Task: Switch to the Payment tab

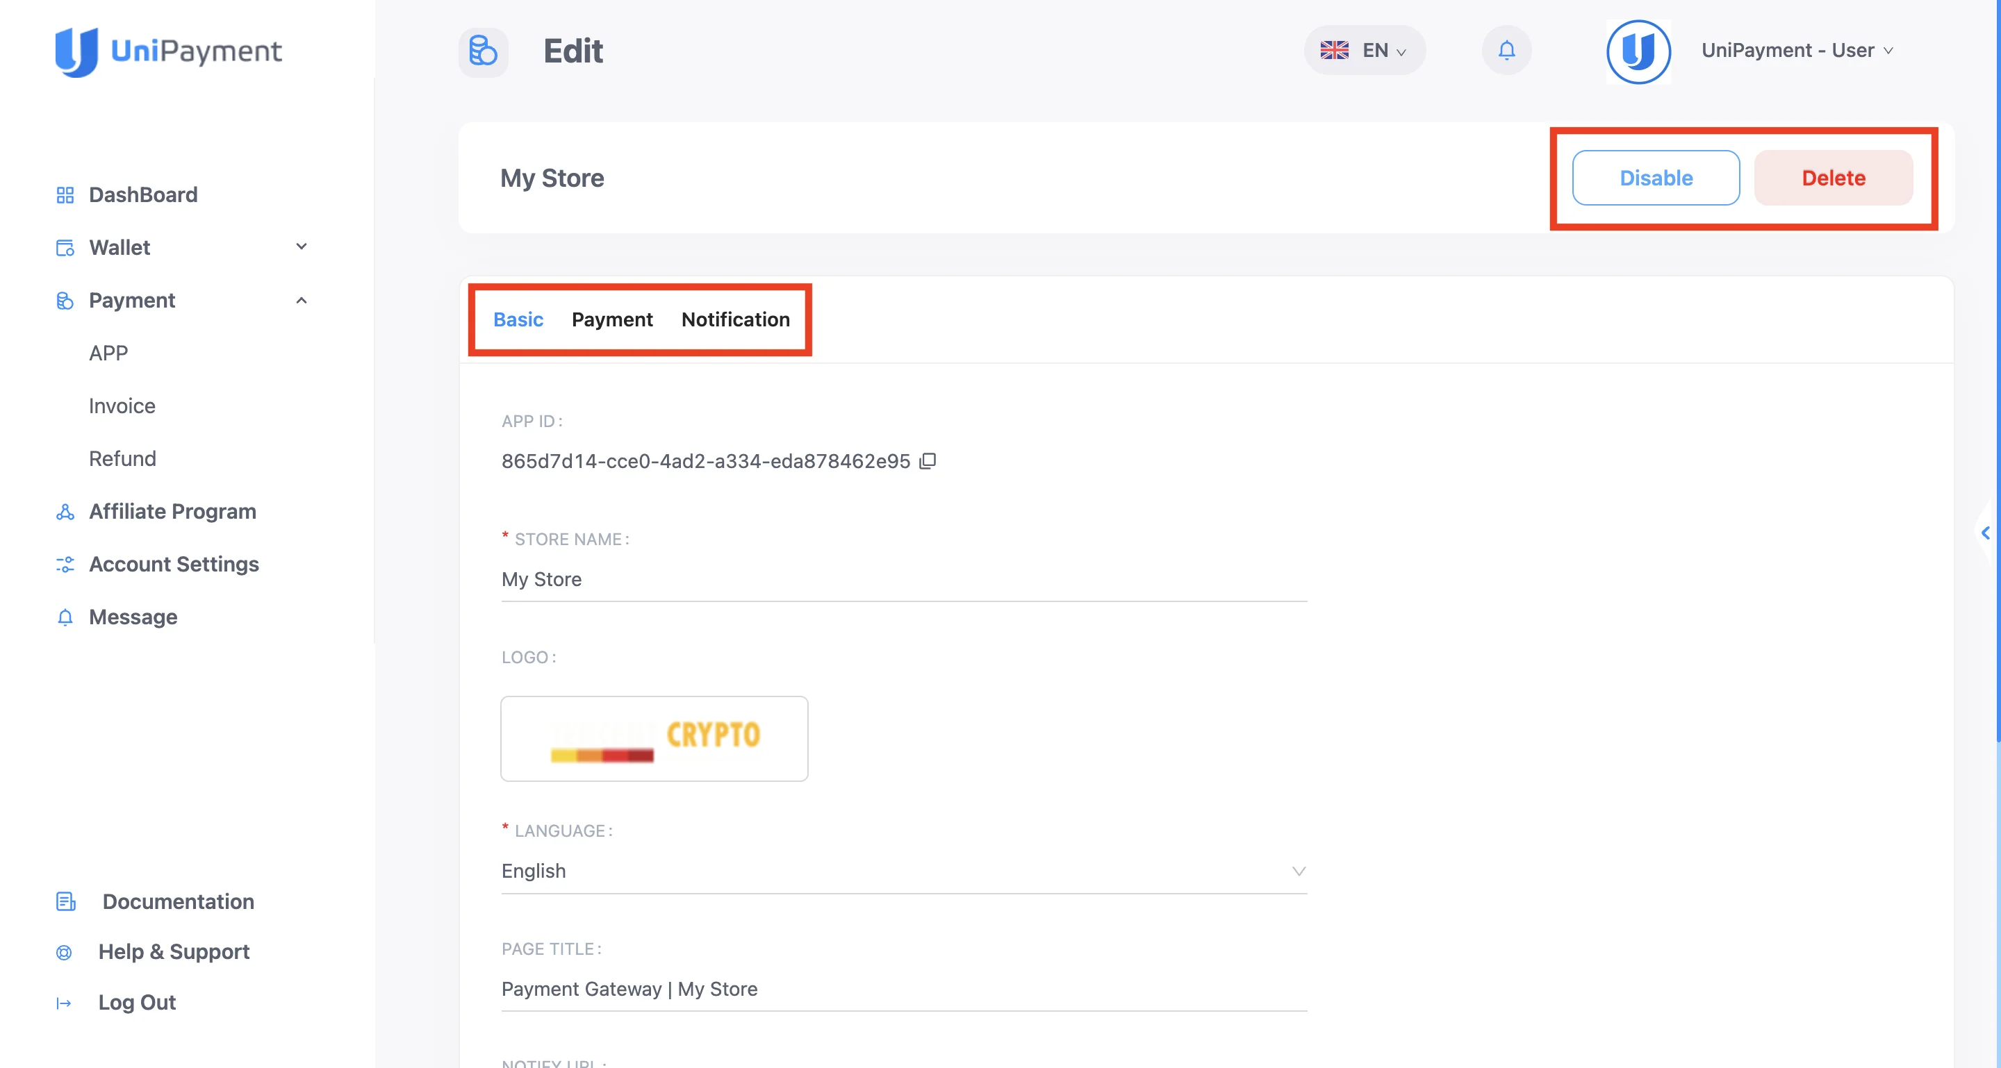Action: [x=612, y=319]
